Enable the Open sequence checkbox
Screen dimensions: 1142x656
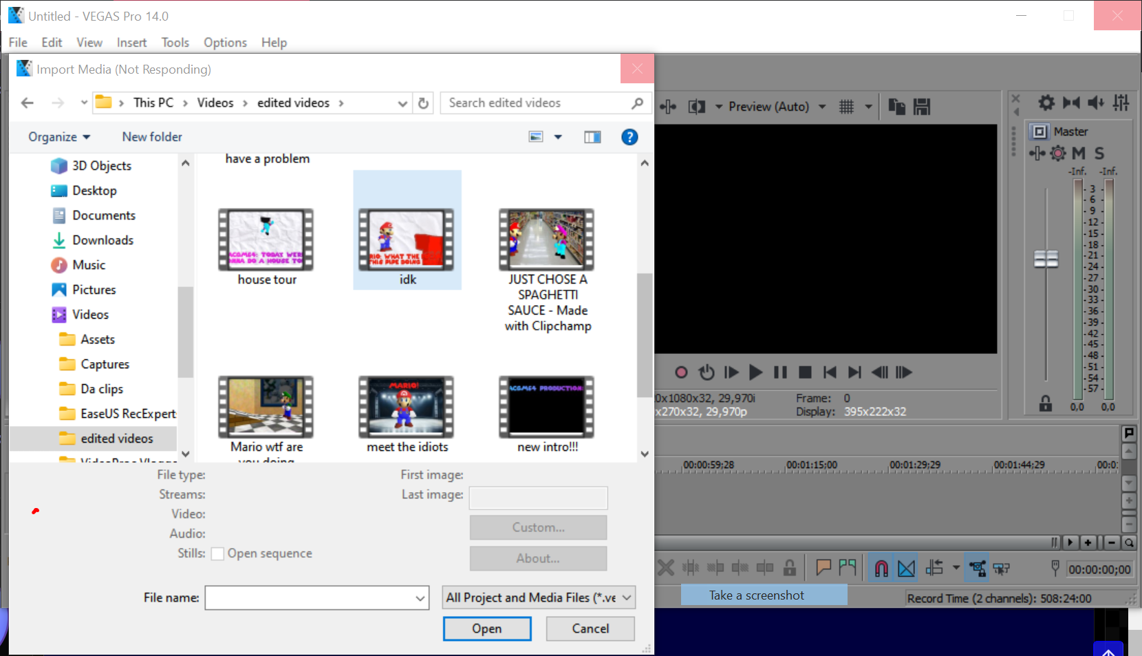[x=217, y=553]
